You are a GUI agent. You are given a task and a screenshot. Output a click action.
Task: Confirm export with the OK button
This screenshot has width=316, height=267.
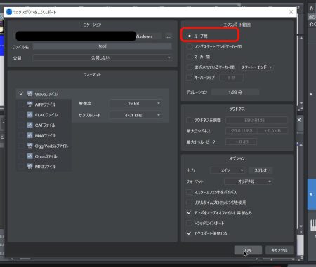tap(248, 250)
